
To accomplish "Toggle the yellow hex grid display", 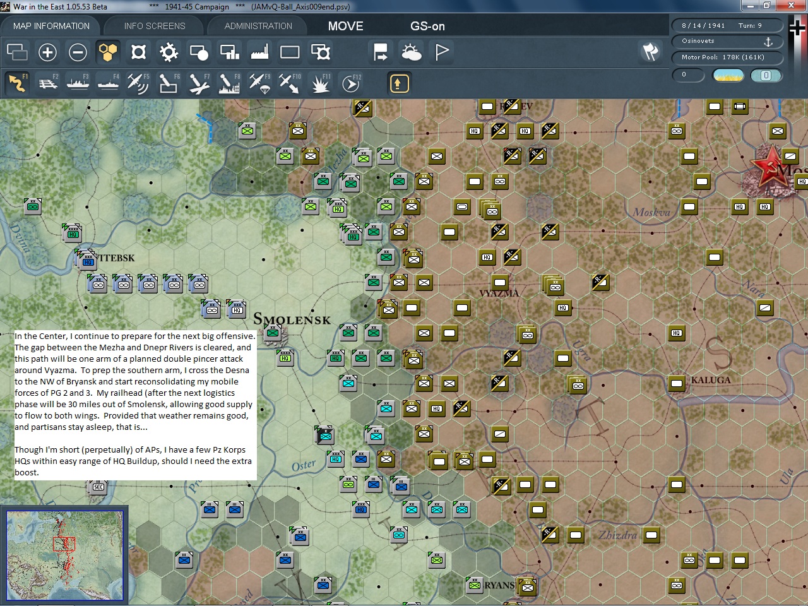I will [108, 52].
